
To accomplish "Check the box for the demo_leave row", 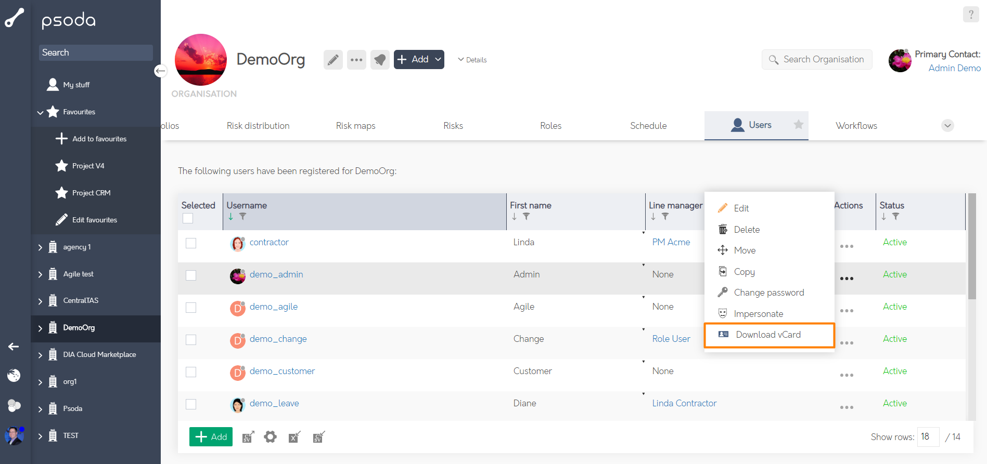I will click(191, 404).
